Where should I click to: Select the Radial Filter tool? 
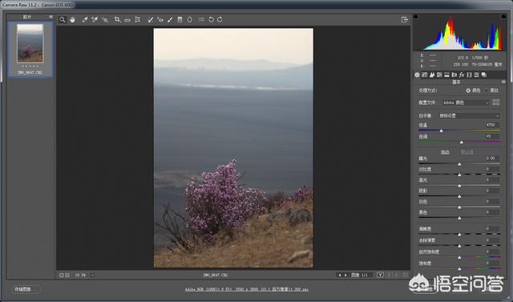point(189,19)
